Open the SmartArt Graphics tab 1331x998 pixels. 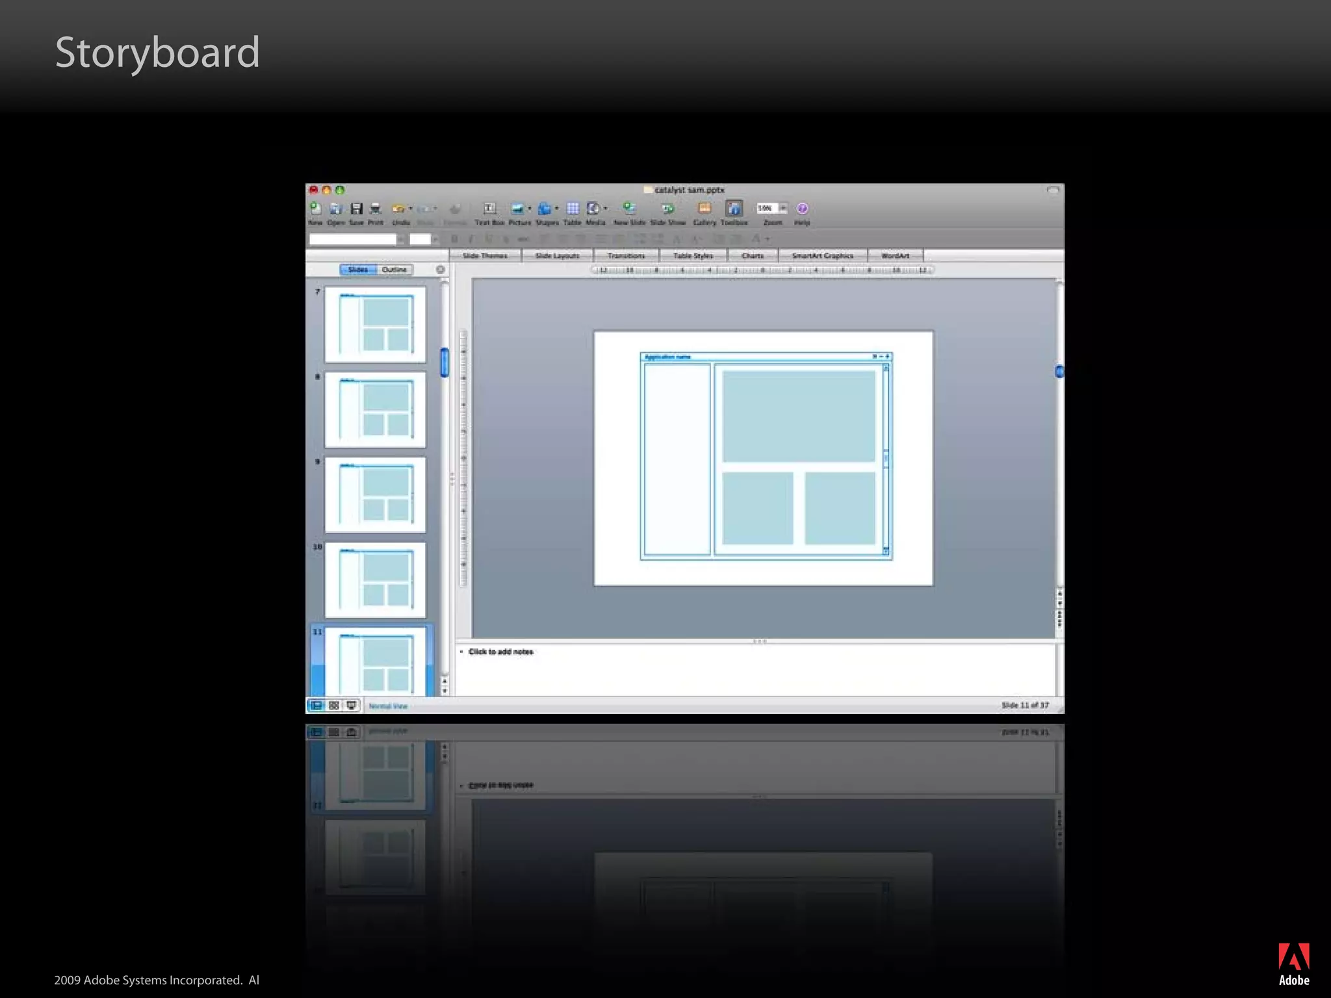pyautogui.click(x=822, y=256)
